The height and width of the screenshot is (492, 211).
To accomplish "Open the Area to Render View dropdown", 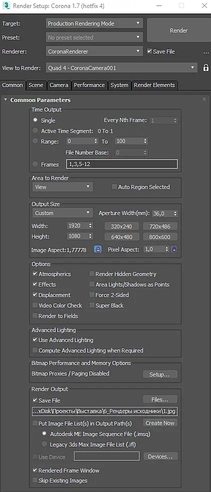I will pos(62,187).
